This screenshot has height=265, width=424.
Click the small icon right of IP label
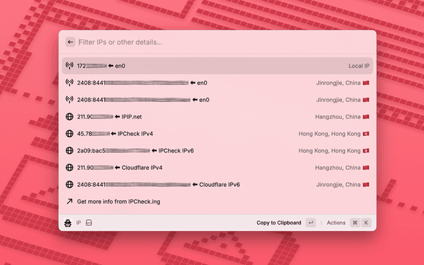pyautogui.click(x=89, y=223)
